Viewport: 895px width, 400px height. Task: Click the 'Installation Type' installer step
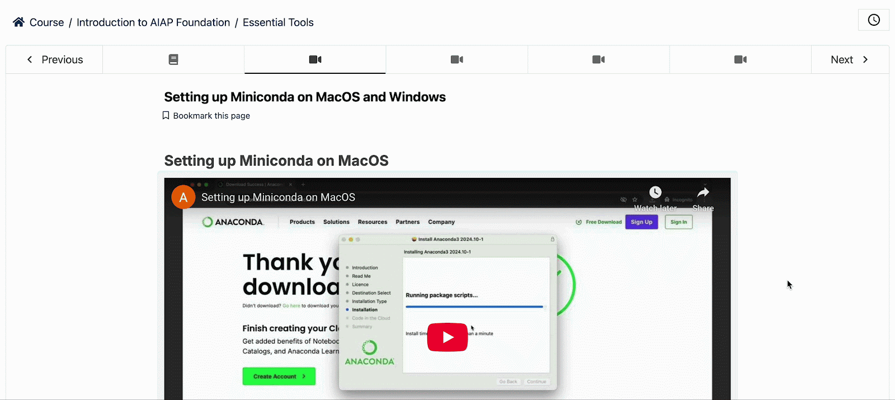(x=369, y=302)
